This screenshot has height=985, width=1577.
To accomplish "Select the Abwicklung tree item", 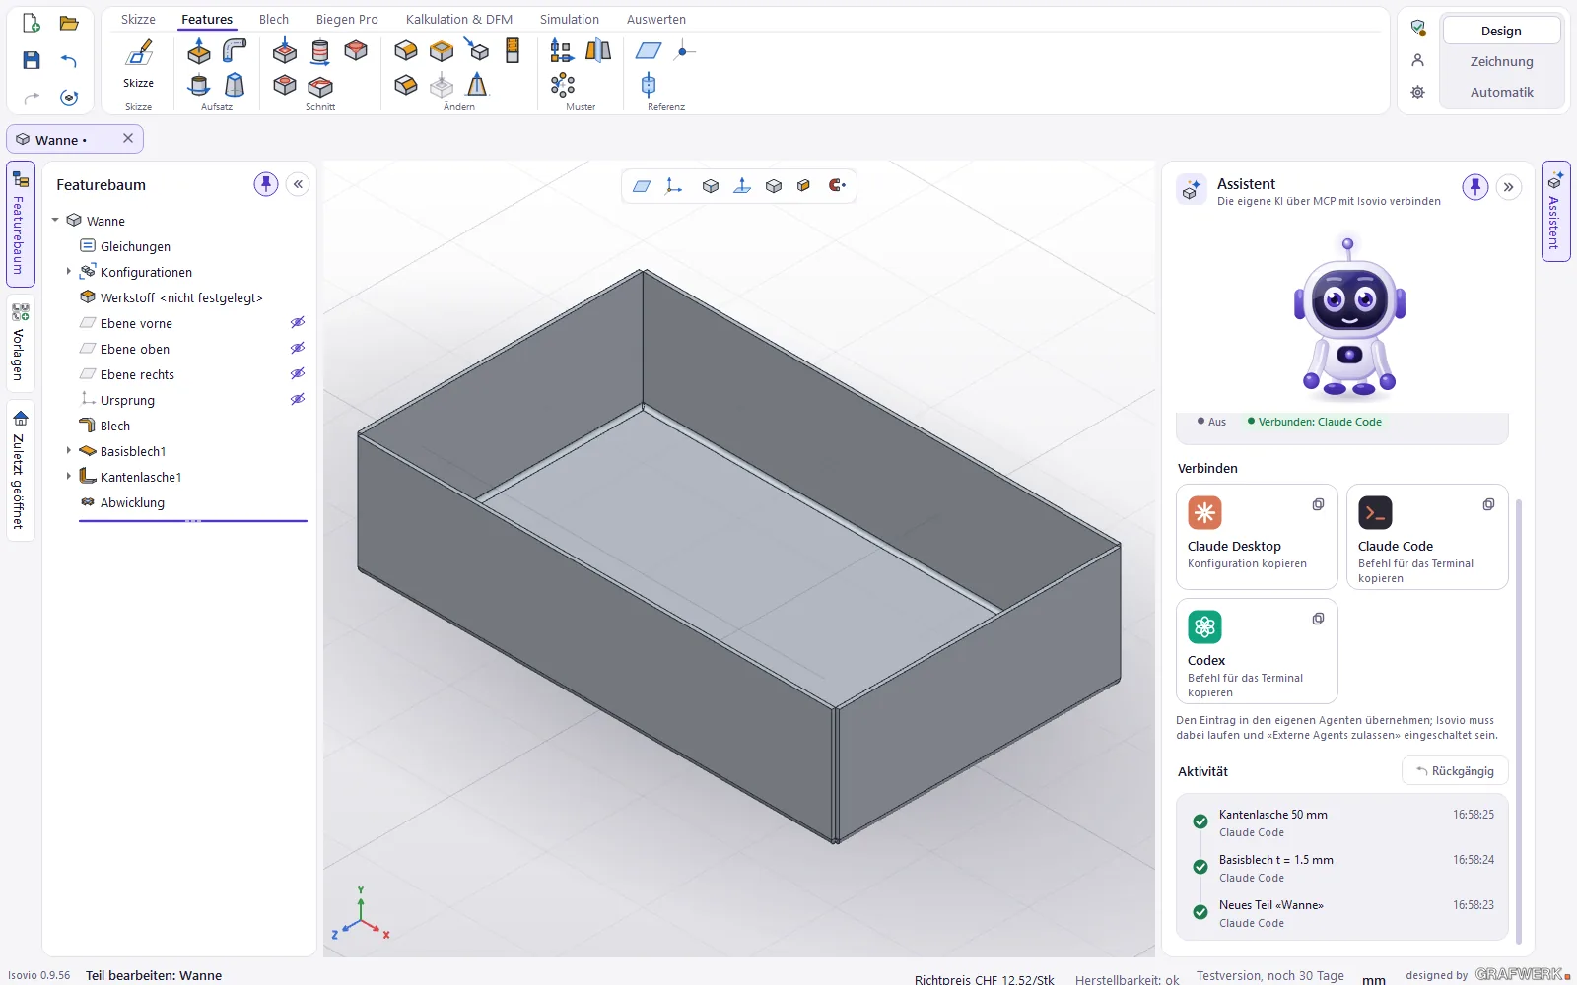I will coord(132,502).
